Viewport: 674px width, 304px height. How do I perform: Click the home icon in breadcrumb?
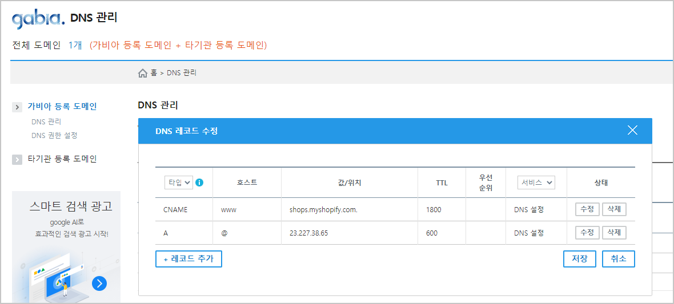tap(142, 73)
